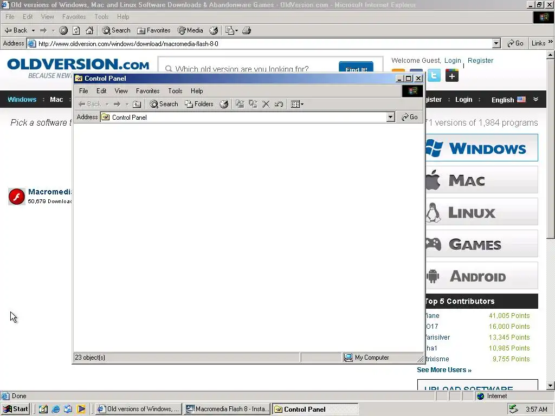Image resolution: width=555 pixels, height=416 pixels.
Task: Click plus share icon on OldVersion page
Action: tap(452, 75)
